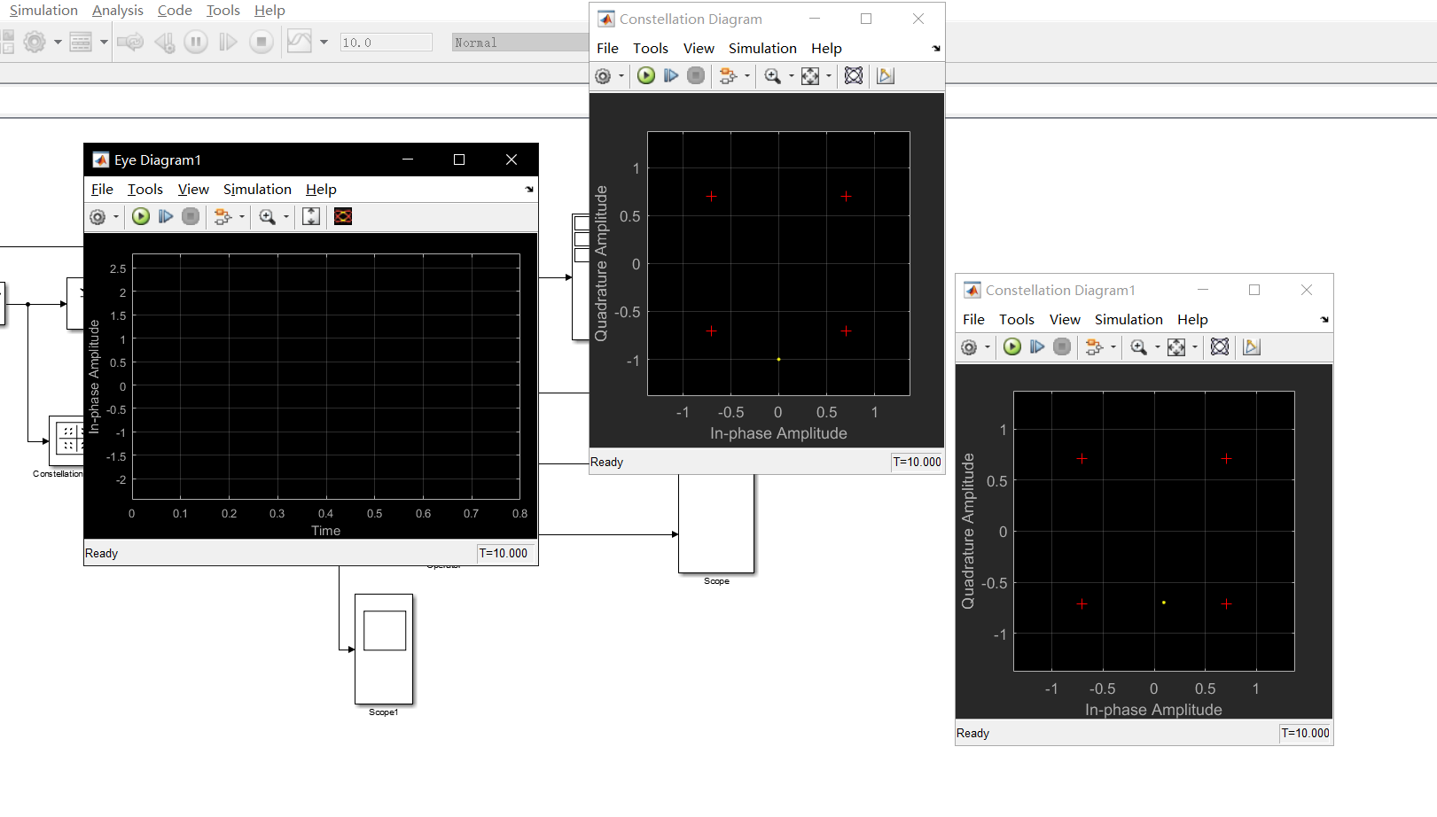
Task: Open Simulink Model Explorer toolbar icon
Action: pyautogui.click(x=81, y=42)
